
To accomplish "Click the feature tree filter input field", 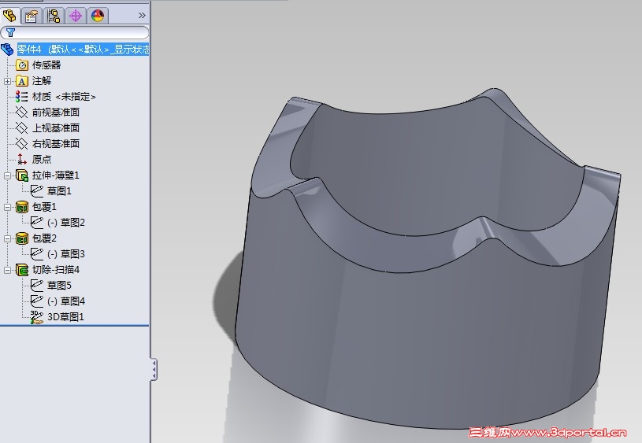I will (x=75, y=32).
